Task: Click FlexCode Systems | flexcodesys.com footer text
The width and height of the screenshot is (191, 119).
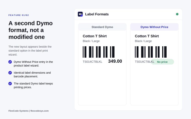Action: pos(28,111)
